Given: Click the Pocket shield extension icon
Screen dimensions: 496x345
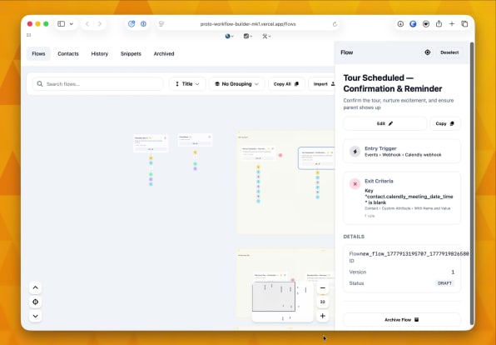Looking at the screenshot, I should (x=426, y=24).
